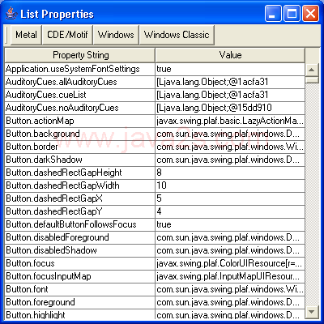Click the value cell of AuditoryCues.cueList

[x=230, y=95]
